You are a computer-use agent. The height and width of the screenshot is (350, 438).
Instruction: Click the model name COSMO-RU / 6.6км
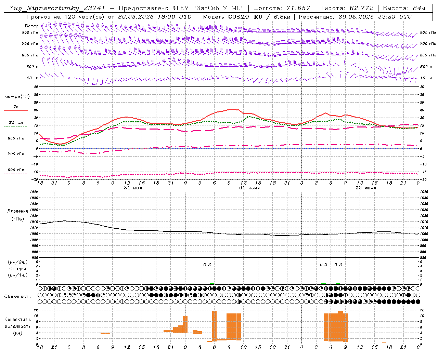(x=259, y=17)
